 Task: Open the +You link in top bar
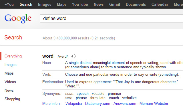click(9, 5)
